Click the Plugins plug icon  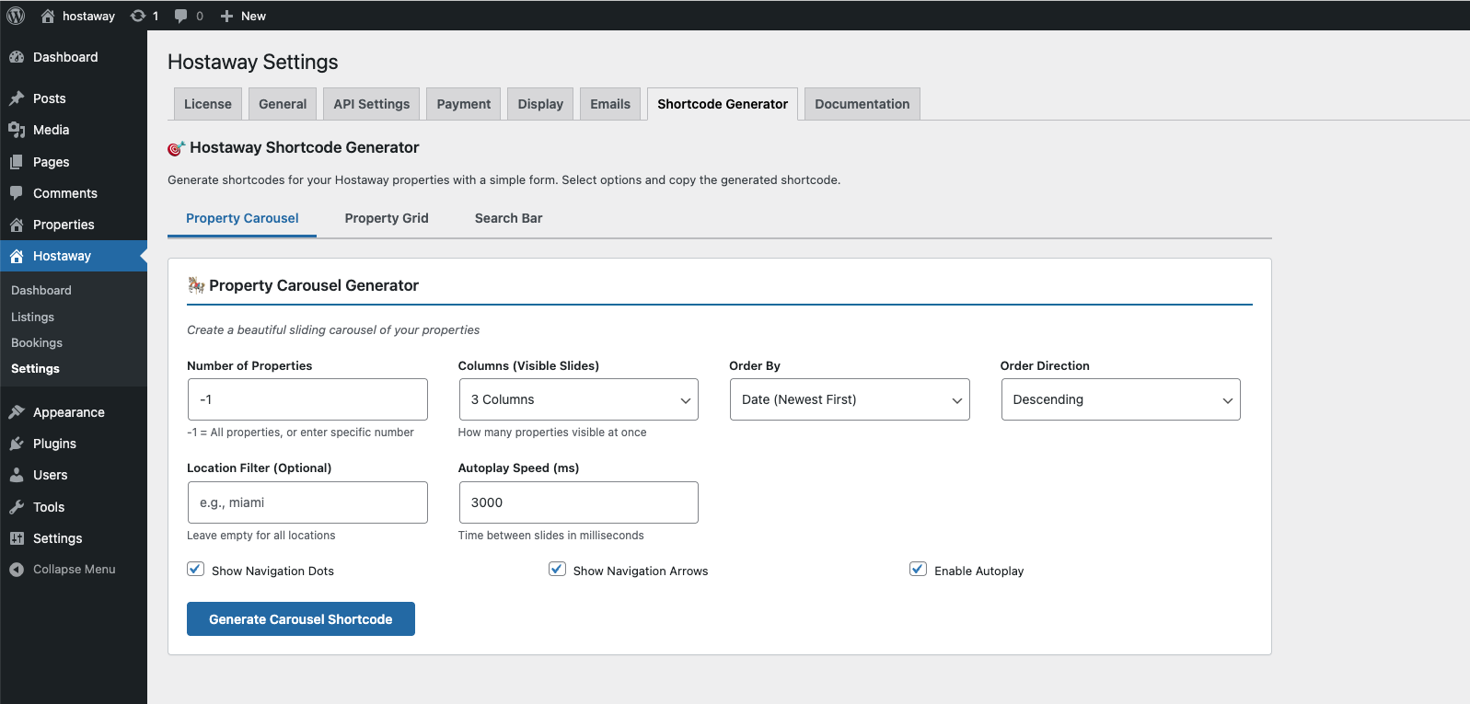coord(17,444)
